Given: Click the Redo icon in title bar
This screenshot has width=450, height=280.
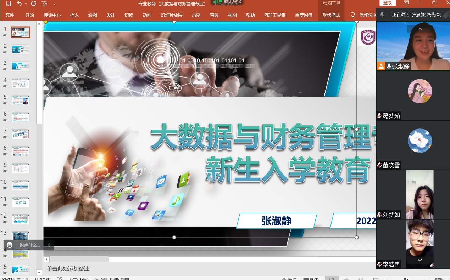Looking at the screenshot, I should 33,4.
